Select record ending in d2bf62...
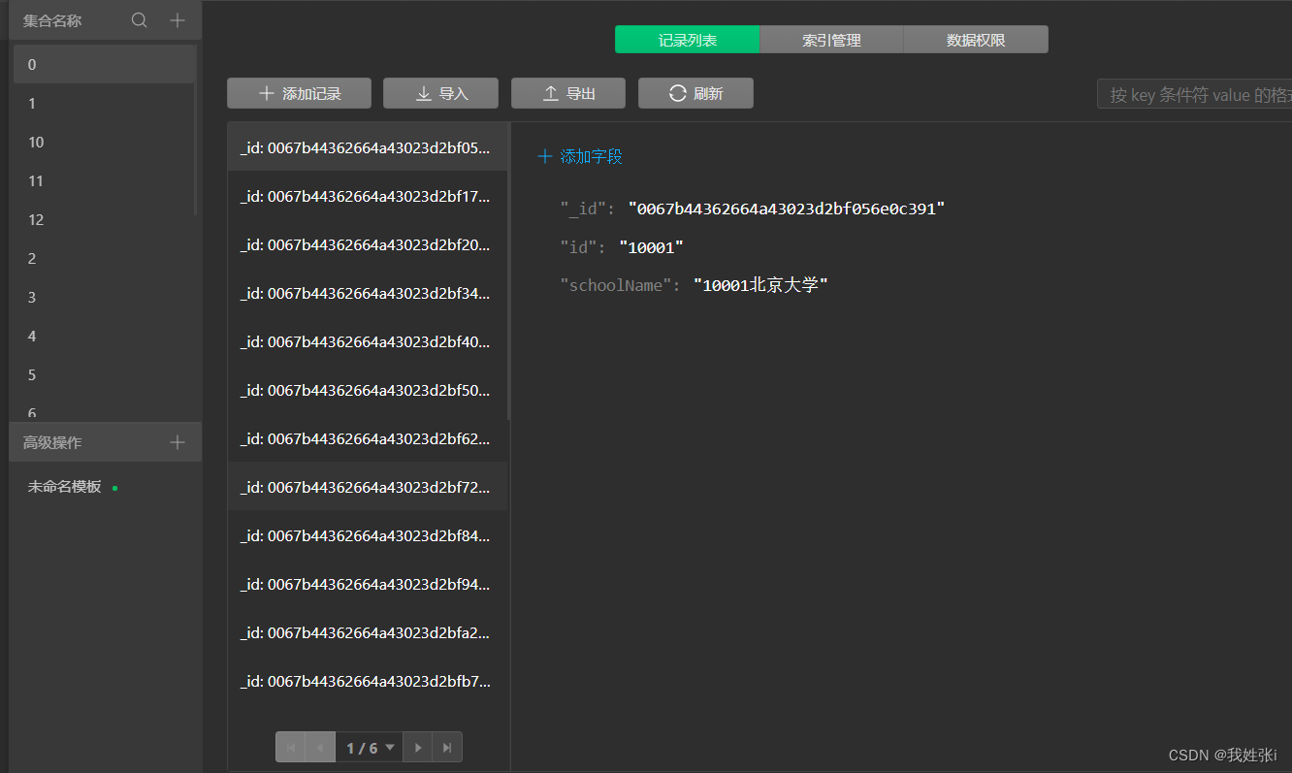Screen dimensions: 1292x773 367,438
